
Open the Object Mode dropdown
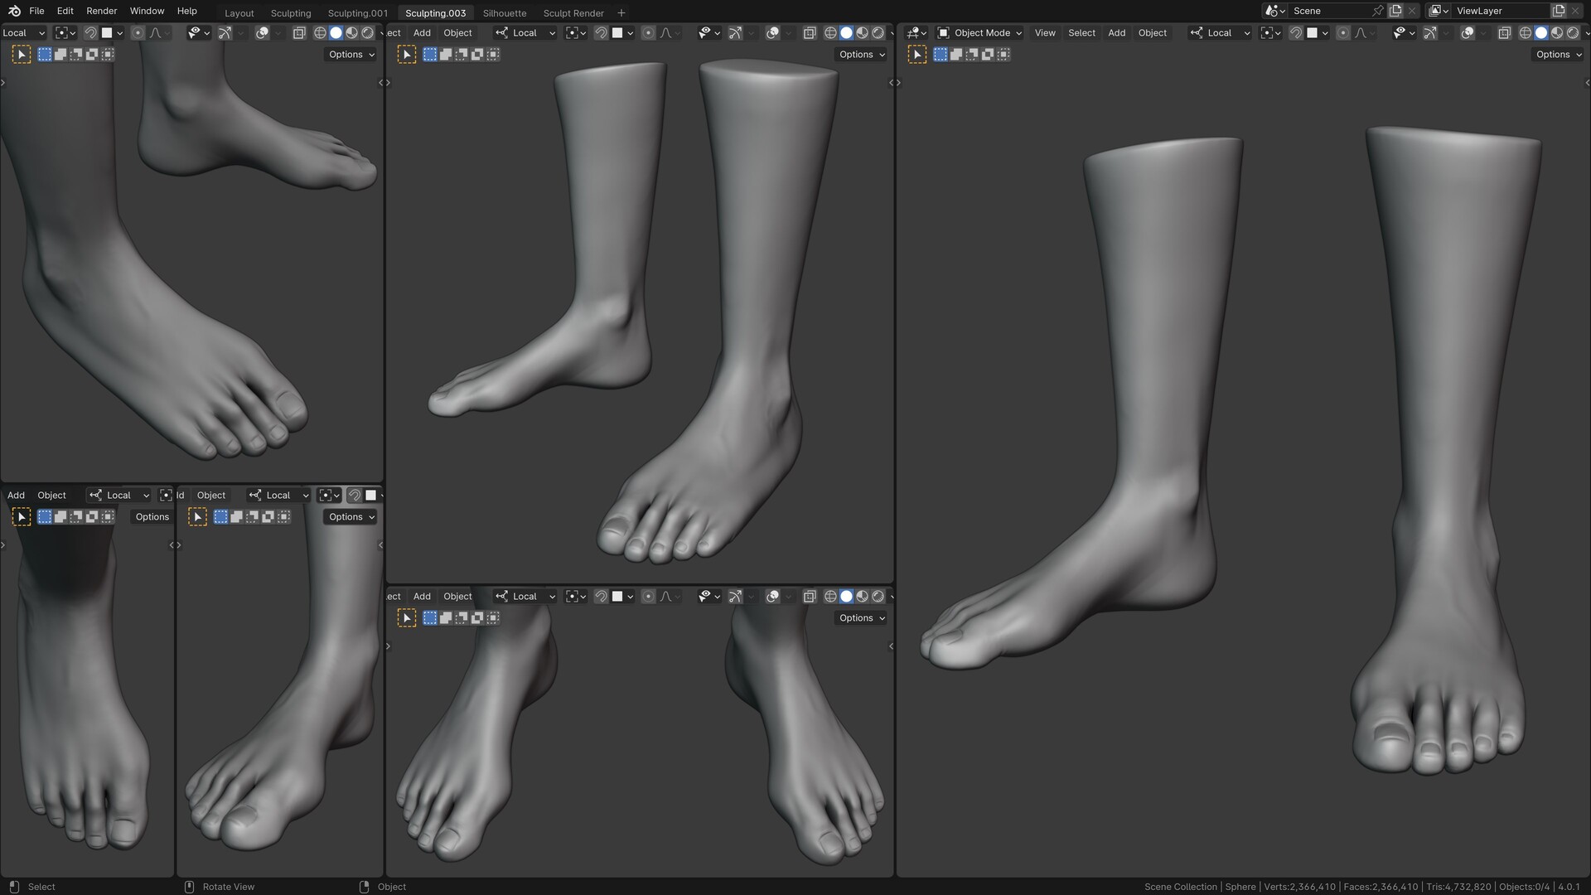982,32
